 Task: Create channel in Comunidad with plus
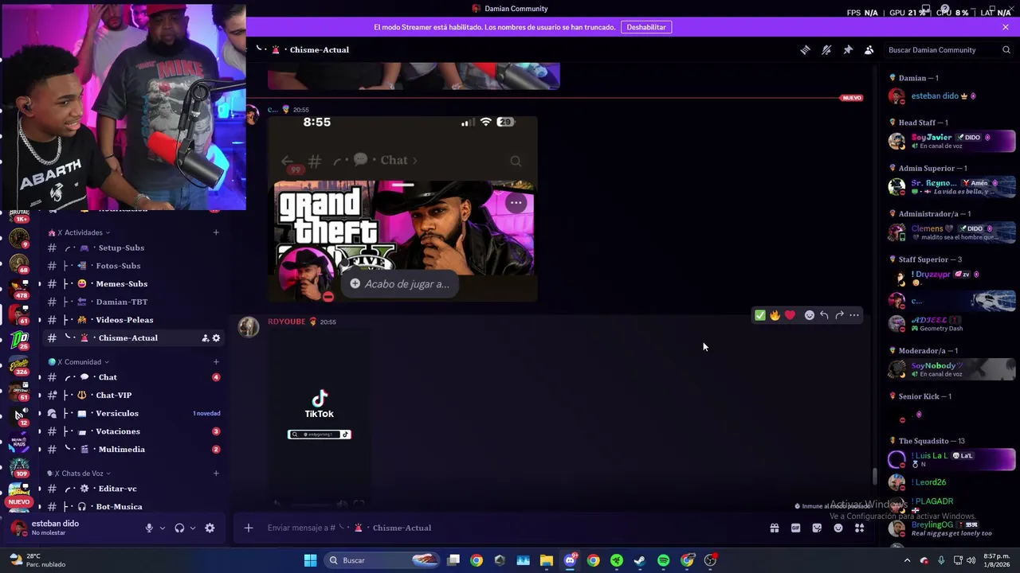tap(216, 362)
